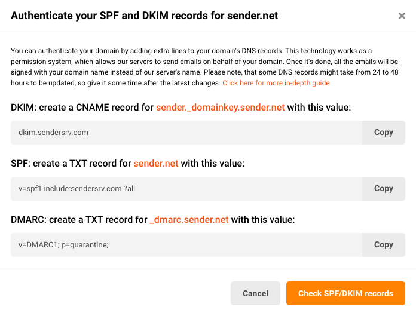Click the 'DMARC: create a TXT record for' label
This screenshot has width=416, height=316.
tap(79, 220)
